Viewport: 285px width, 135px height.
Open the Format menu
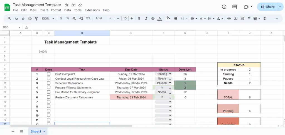coord(56,10)
